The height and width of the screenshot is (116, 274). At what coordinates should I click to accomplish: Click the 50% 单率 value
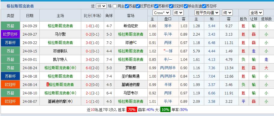(184, 110)
